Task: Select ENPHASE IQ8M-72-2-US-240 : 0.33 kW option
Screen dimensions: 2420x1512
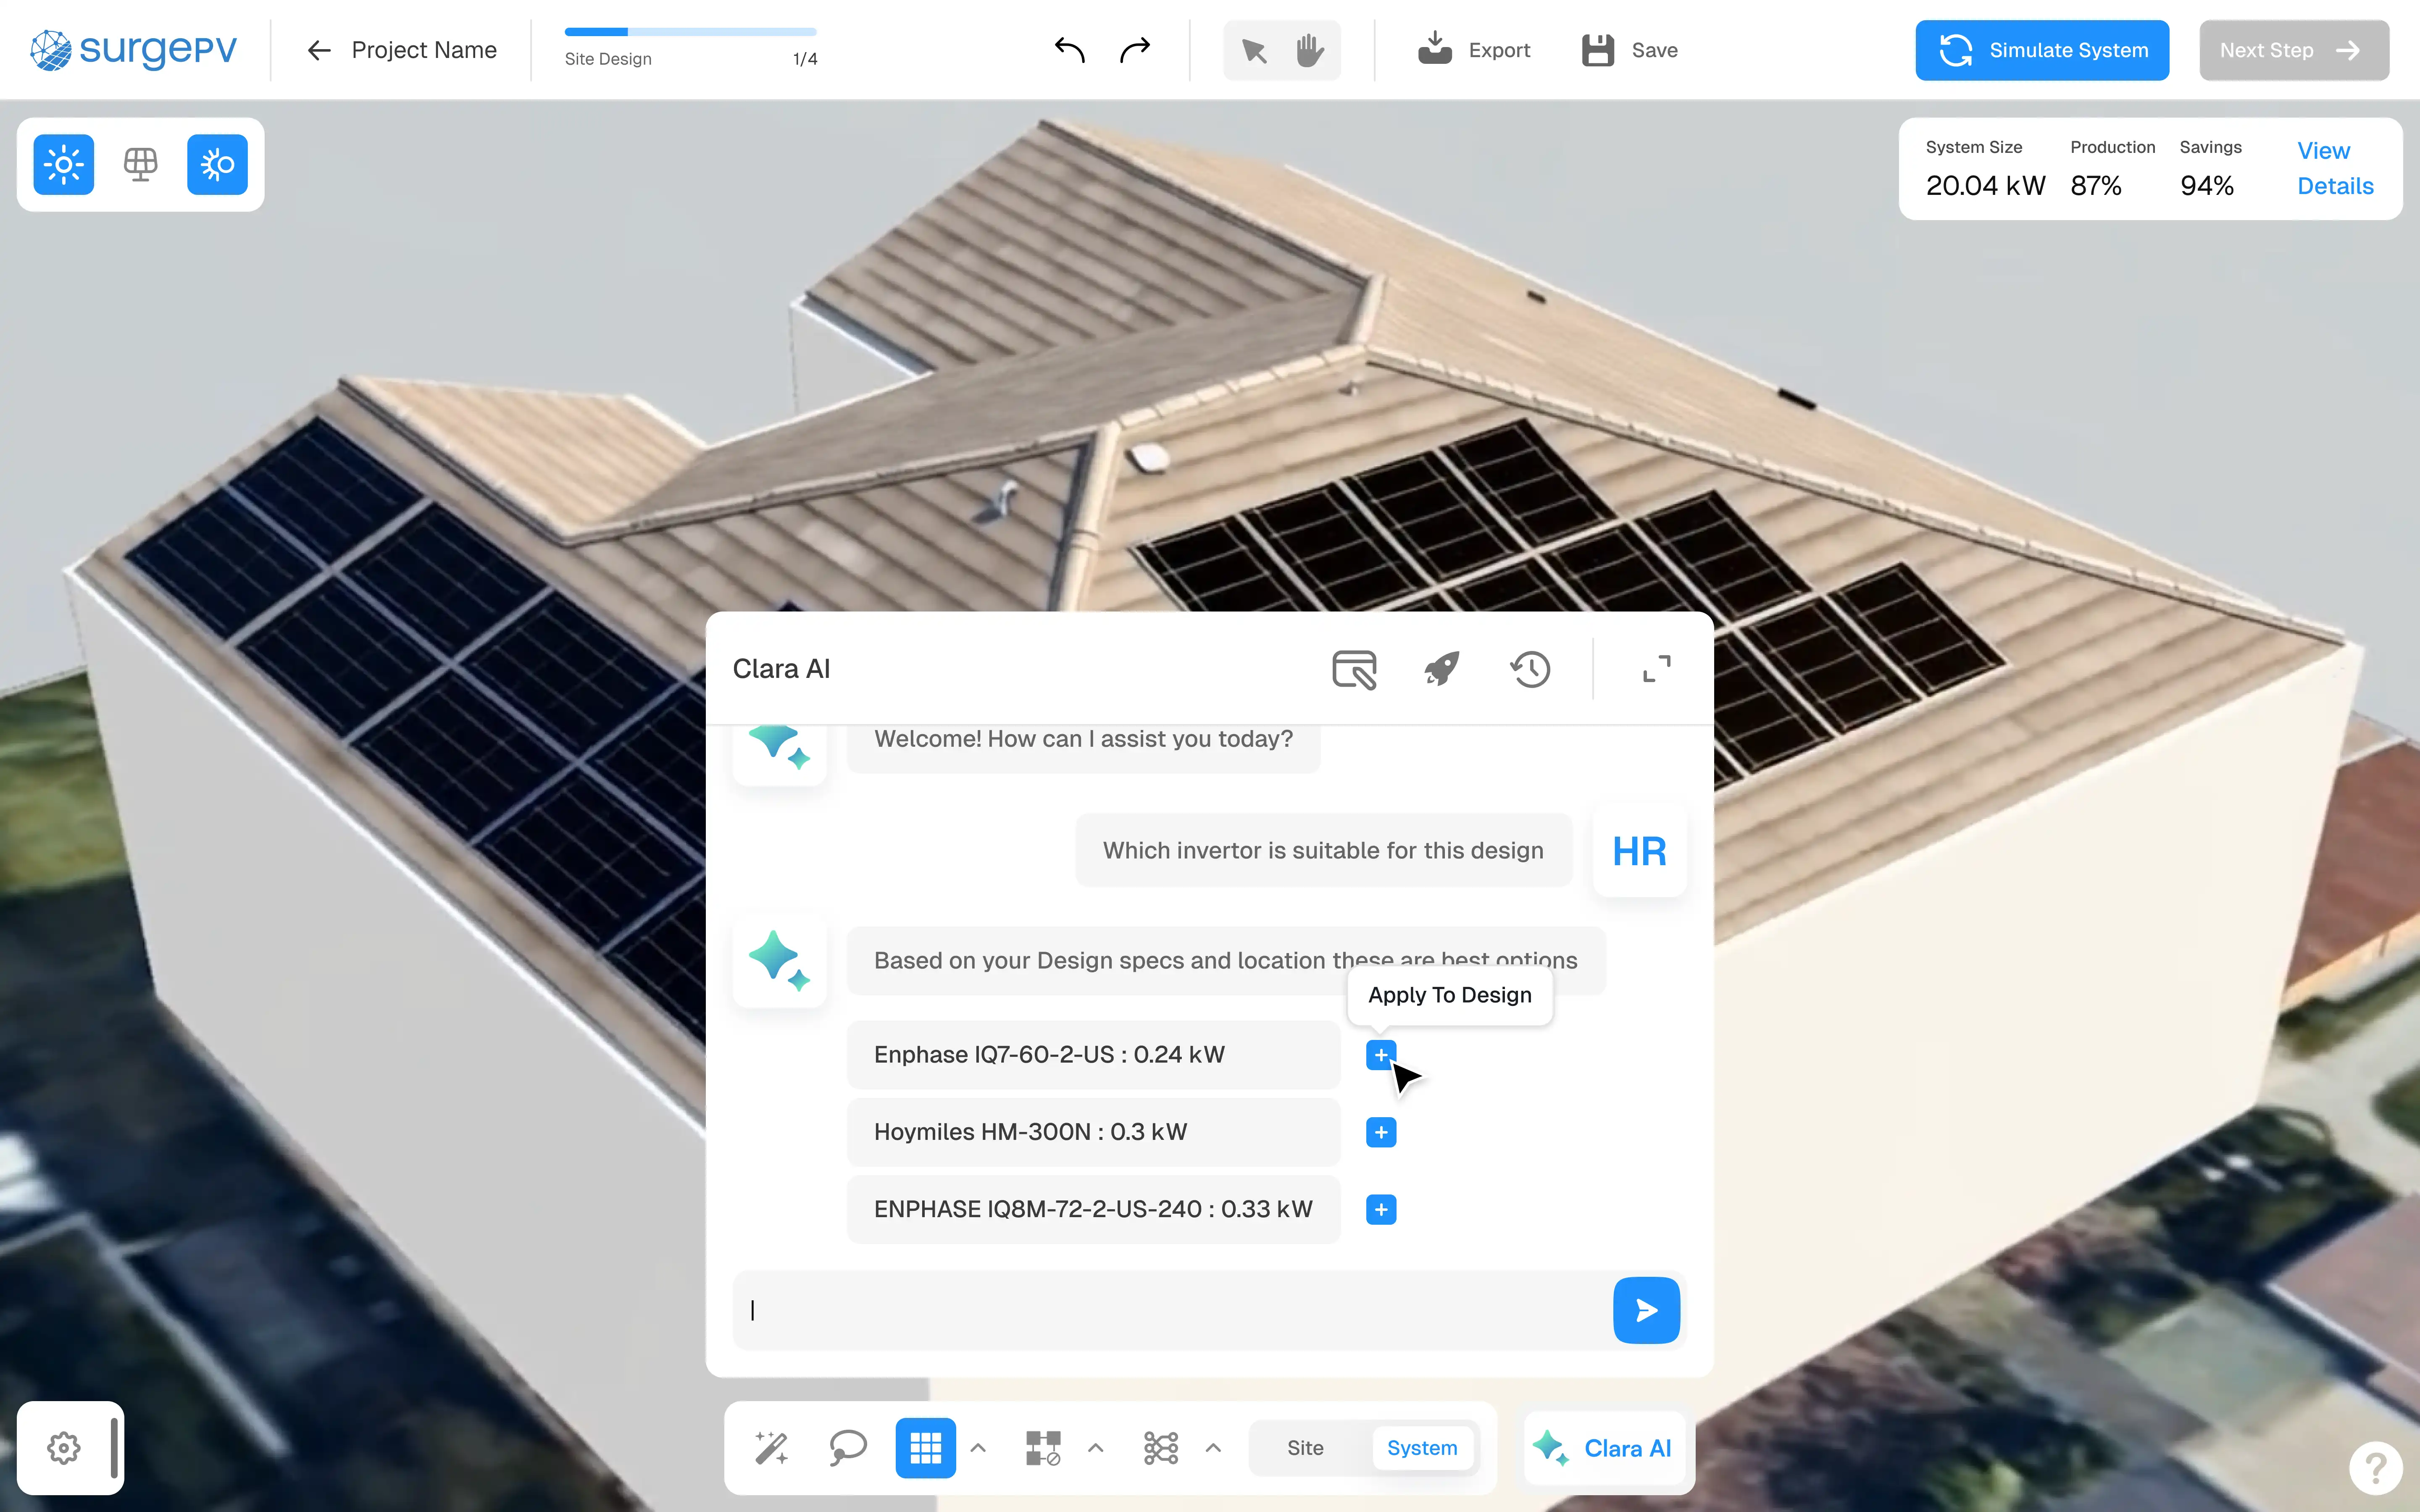Action: pos(1093,1209)
